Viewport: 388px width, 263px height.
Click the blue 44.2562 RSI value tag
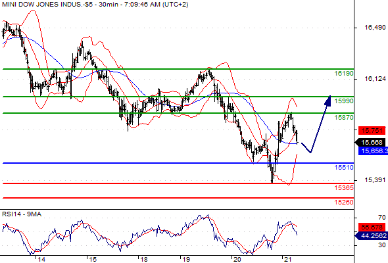[x=371, y=235]
